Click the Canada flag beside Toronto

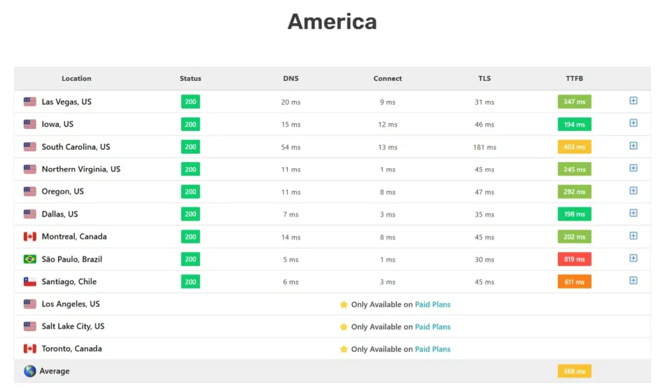[30, 348]
